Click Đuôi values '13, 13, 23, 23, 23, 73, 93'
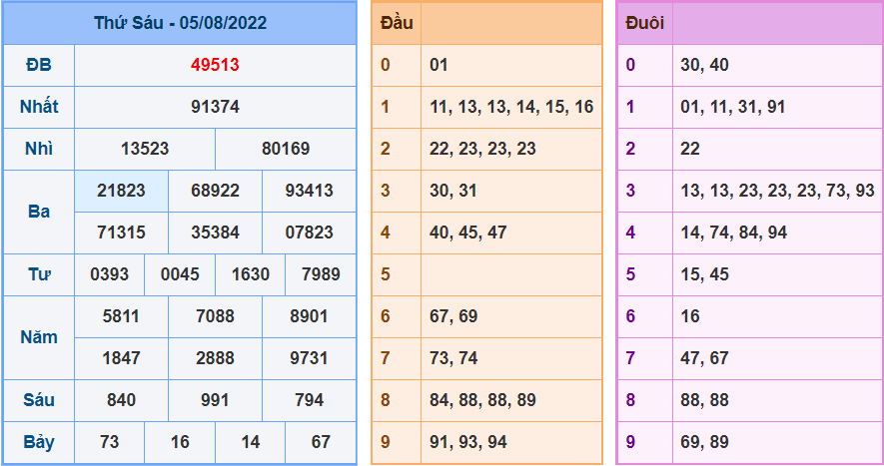Viewport: 884px width, 466px height. (x=777, y=191)
